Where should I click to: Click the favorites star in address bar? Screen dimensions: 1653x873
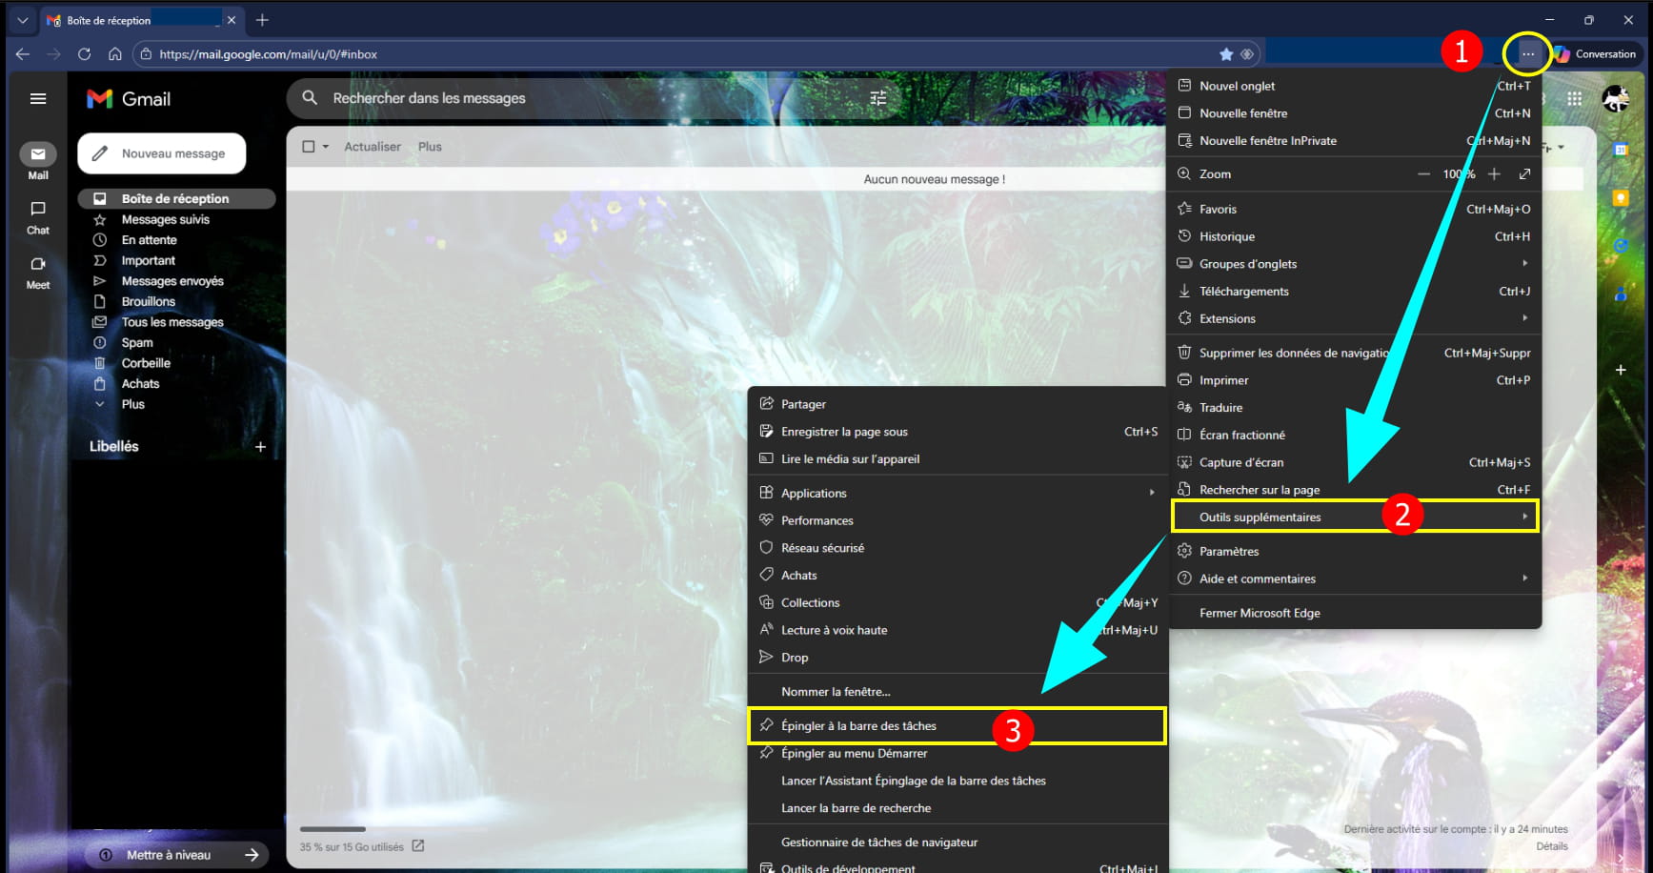[1226, 54]
